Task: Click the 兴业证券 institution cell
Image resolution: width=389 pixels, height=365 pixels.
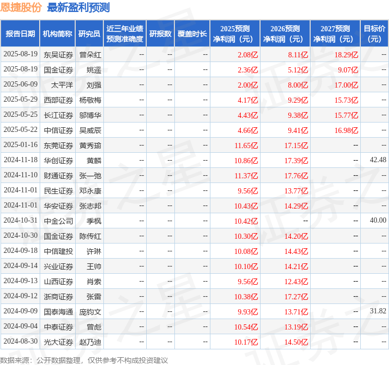Action: pos(58,266)
